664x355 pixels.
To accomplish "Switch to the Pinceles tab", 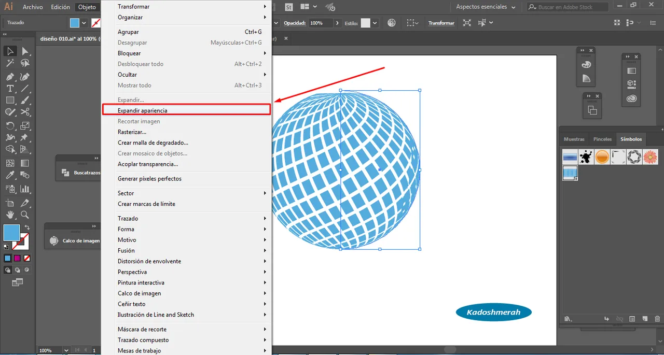I will pyautogui.click(x=602, y=139).
